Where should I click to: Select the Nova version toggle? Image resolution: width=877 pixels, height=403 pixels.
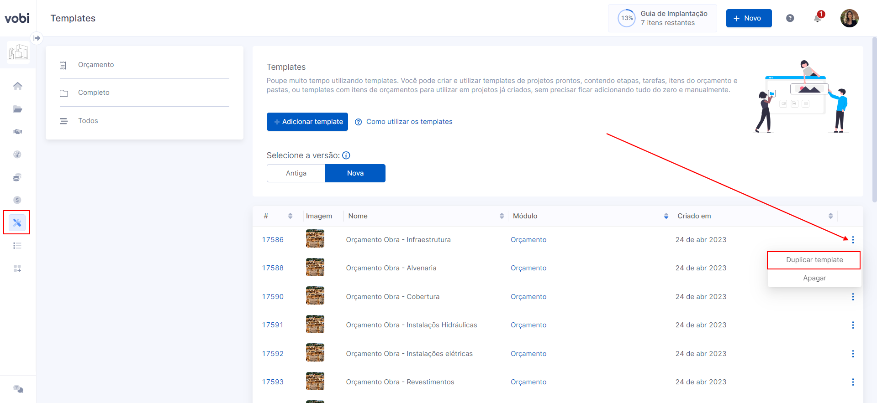pyautogui.click(x=355, y=173)
